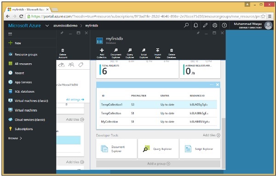
Task: Open Document Explorer from the toolbar
Action: point(115,53)
